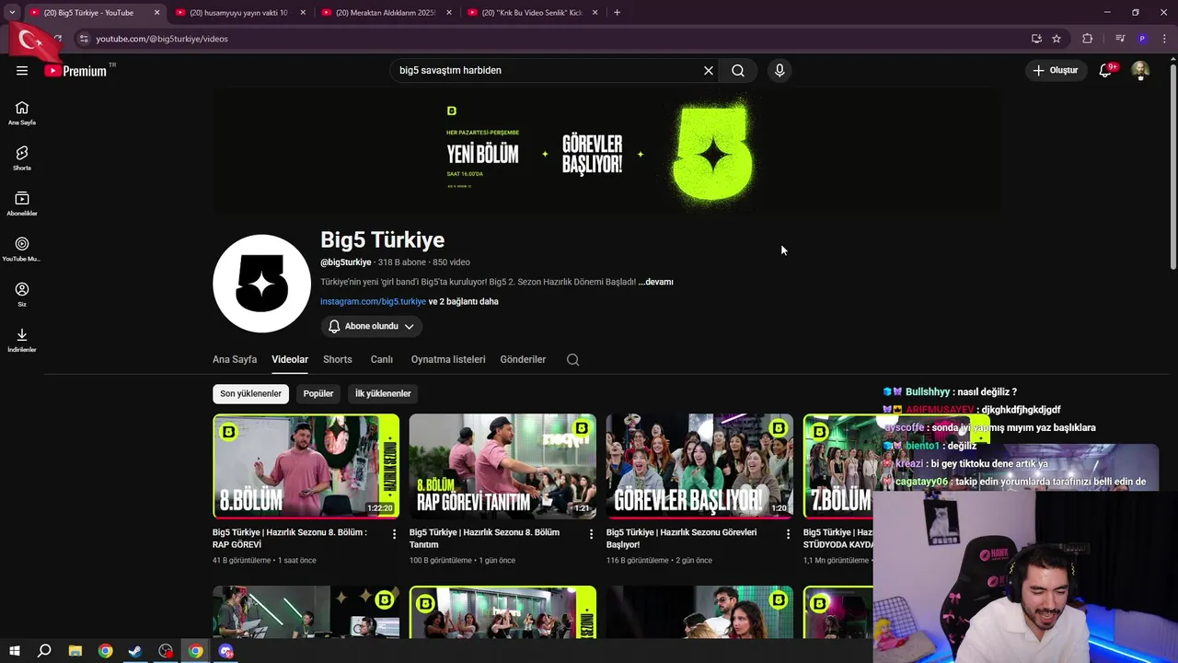Clear the search box with X

tap(709, 70)
